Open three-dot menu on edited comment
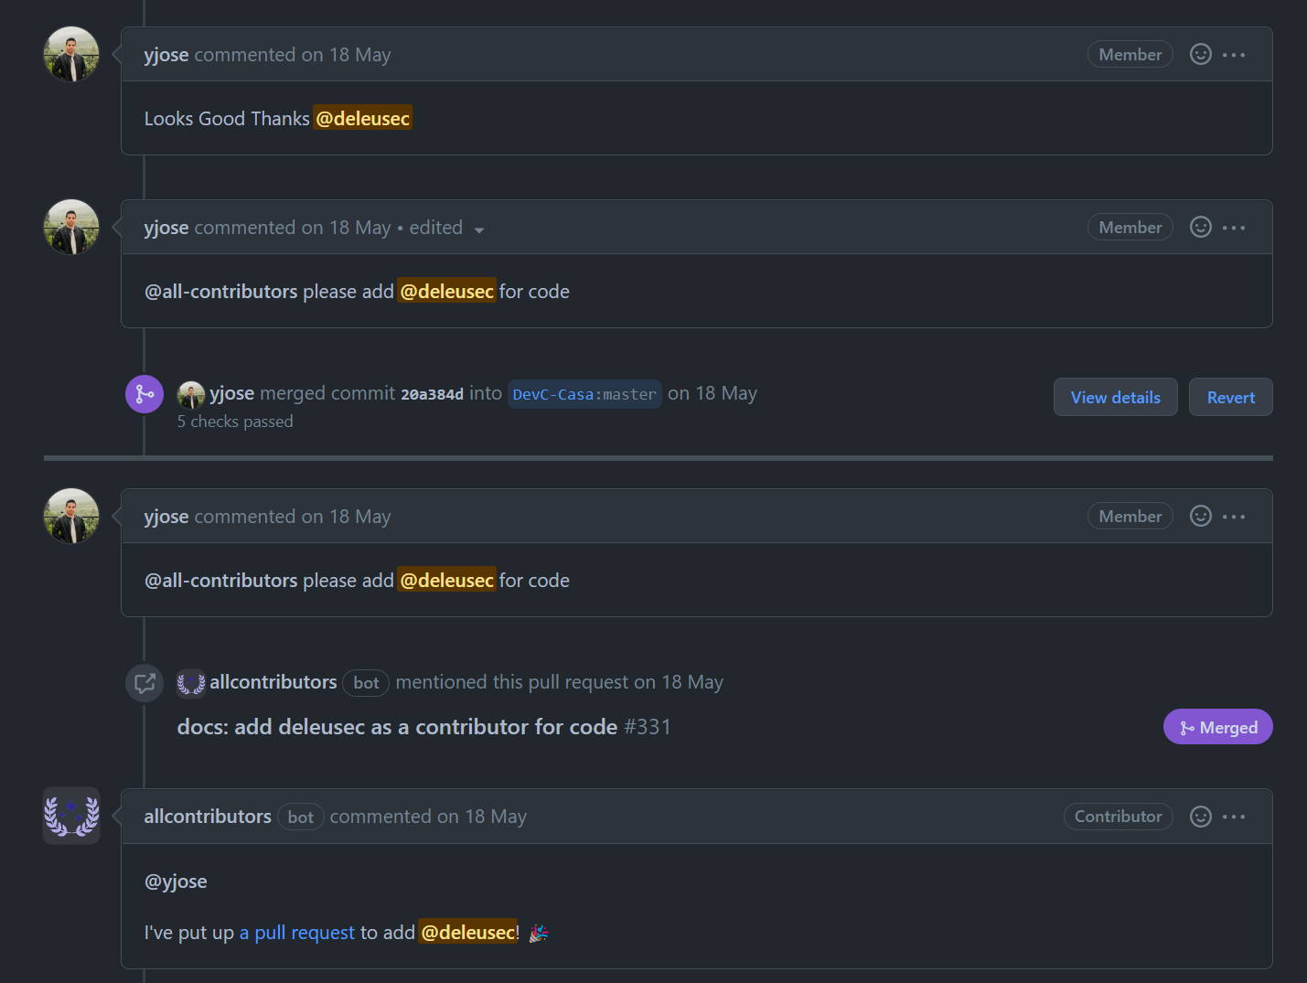Image resolution: width=1307 pixels, height=983 pixels. pos(1234,228)
